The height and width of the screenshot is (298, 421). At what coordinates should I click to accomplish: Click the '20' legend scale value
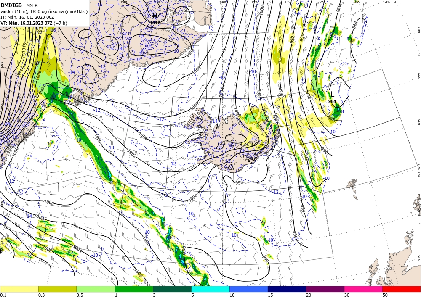pos(309,295)
